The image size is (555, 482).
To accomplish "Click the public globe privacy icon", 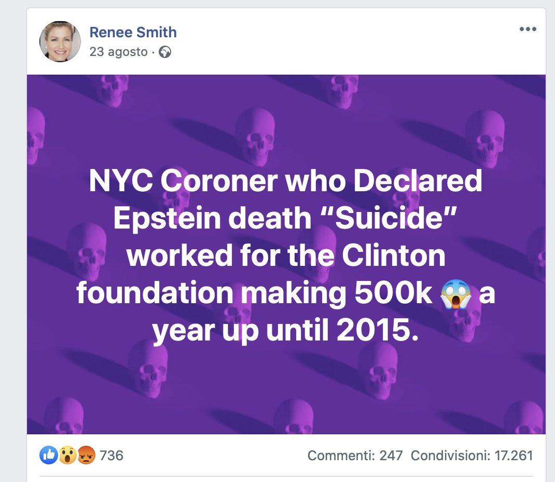I will (165, 52).
